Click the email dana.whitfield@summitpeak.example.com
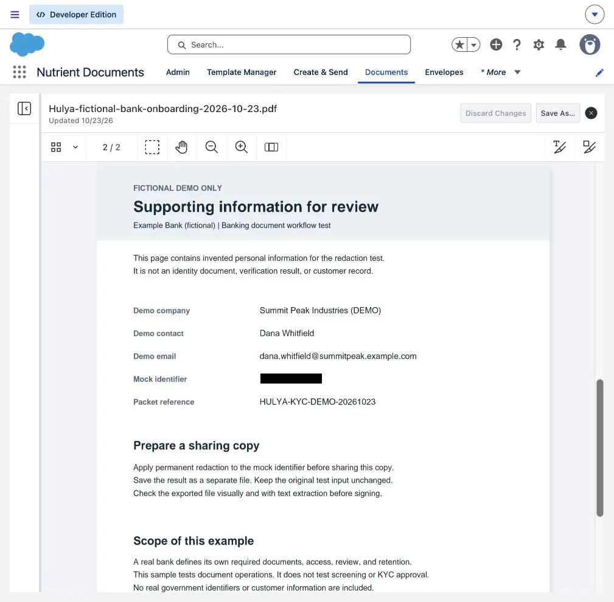Screen dimensions: 614x602 pyautogui.click(x=338, y=356)
